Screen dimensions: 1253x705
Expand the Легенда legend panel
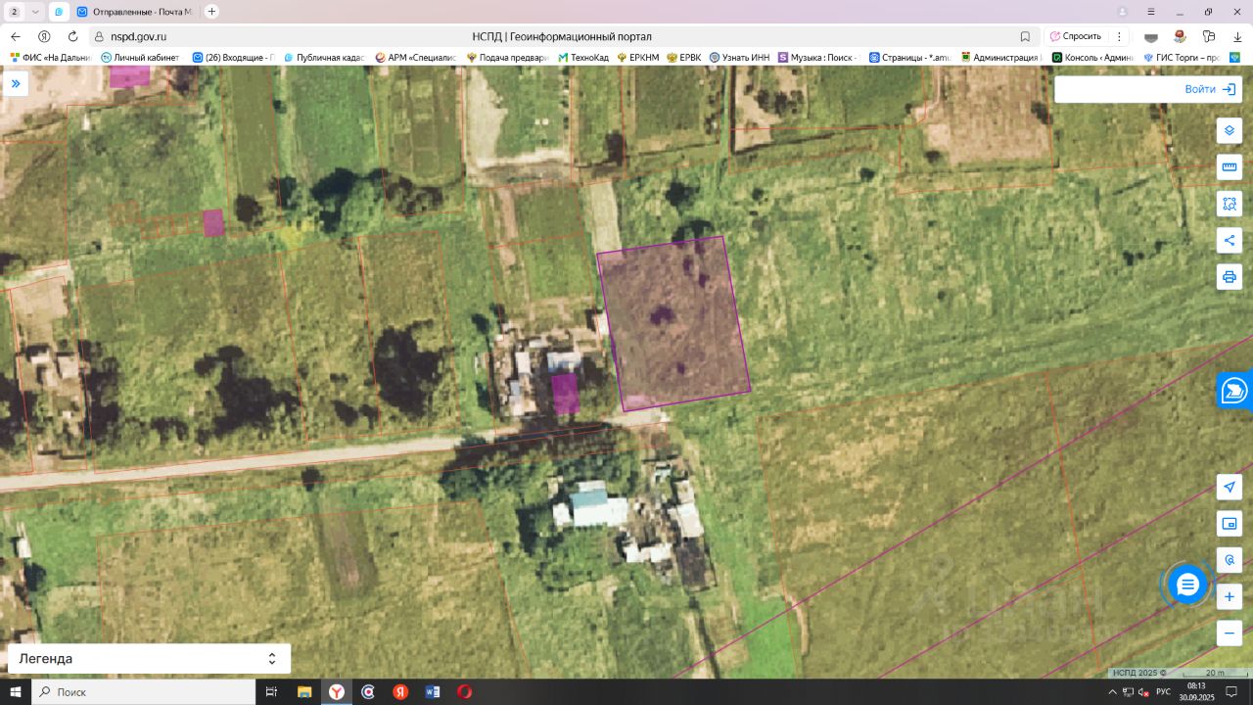click(149, 659)
